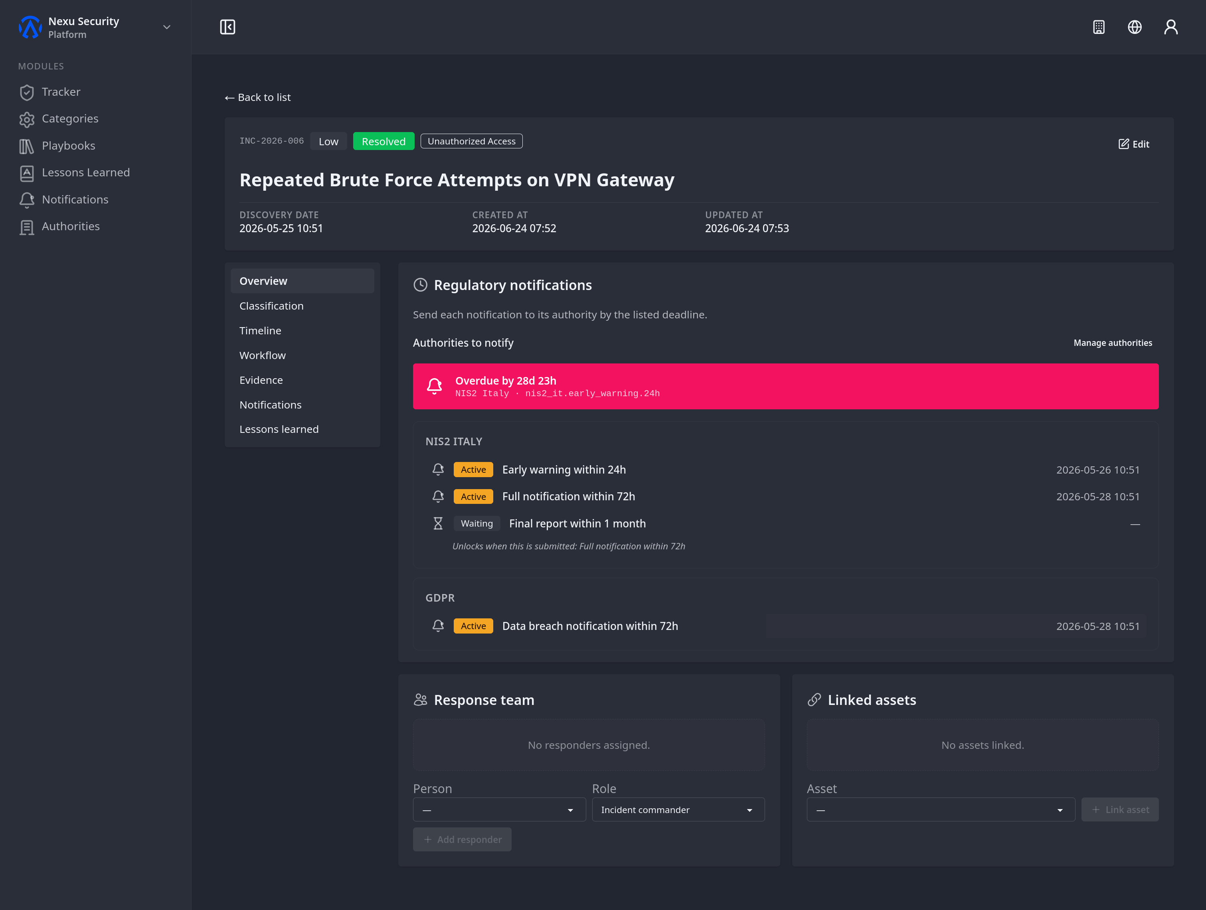This screenshot has width=1206, height=910.
Task: Click the Link asset button
Action: pyautogui.click(x=1120, y=810)
